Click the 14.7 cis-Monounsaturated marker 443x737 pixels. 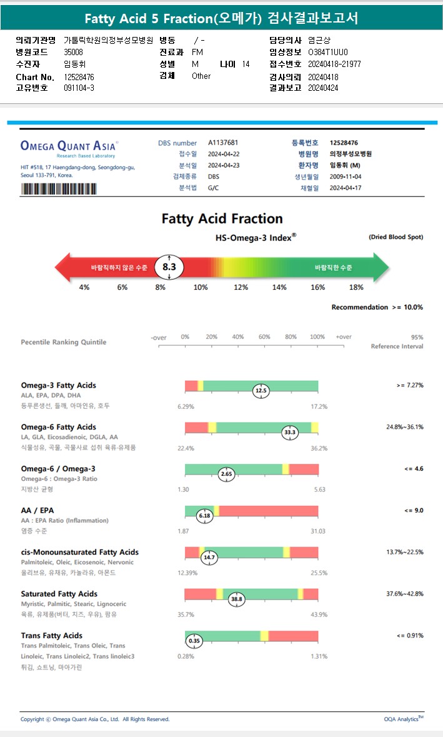[x=209, y=557]
